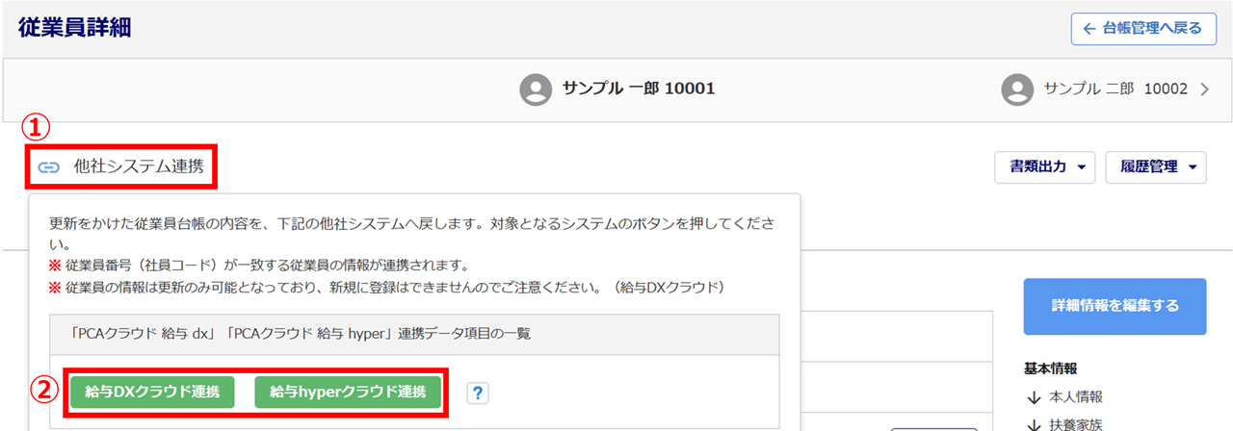Click the down arrow icon beside 扶養家族
This screenshot has height=431, width=1233.
(x=1034, y=424)
